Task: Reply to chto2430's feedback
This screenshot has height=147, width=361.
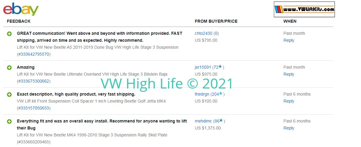Action: pyautogui.click(x=289, y=40)
